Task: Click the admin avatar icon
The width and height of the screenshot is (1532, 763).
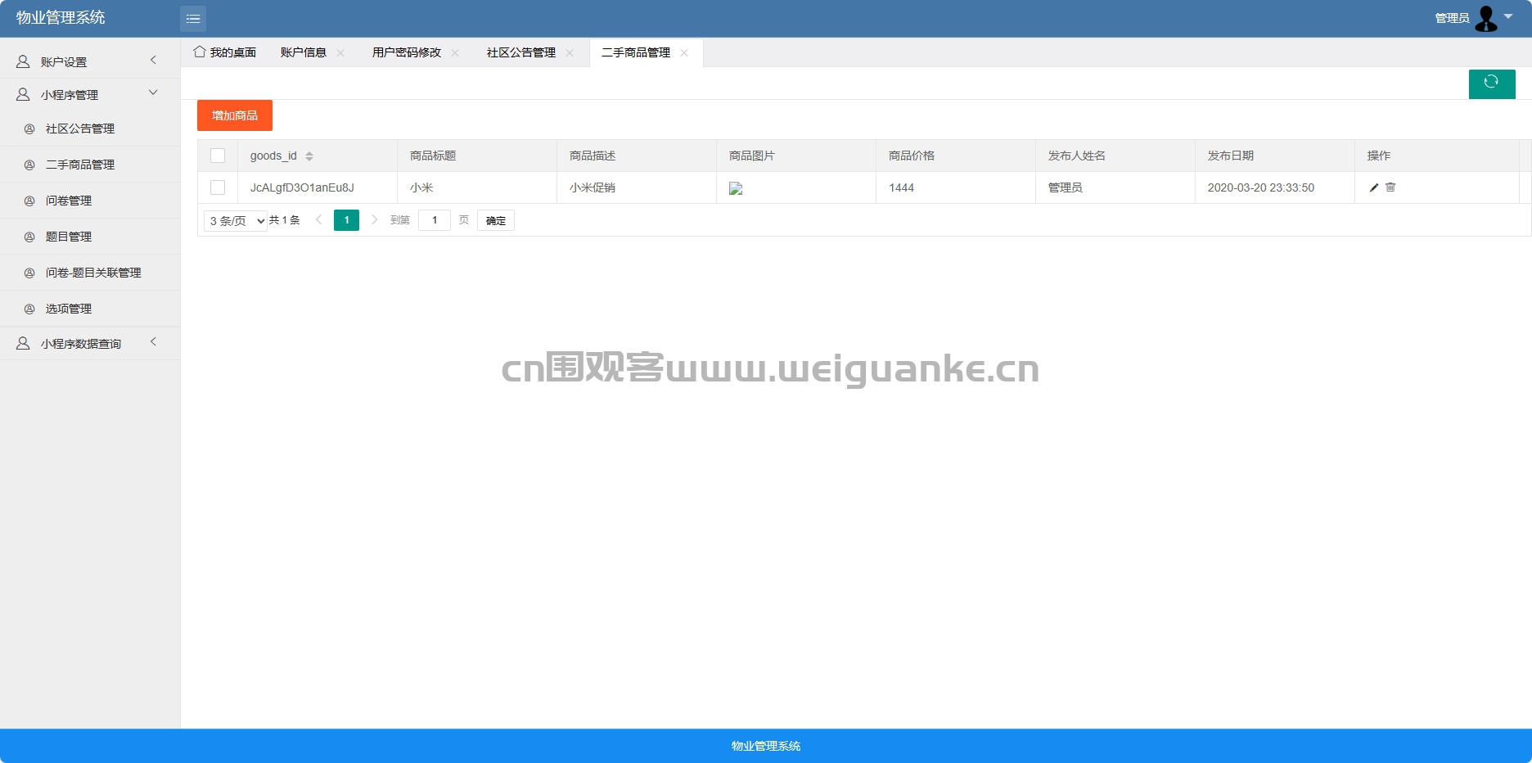Action: coord(1486,18)
